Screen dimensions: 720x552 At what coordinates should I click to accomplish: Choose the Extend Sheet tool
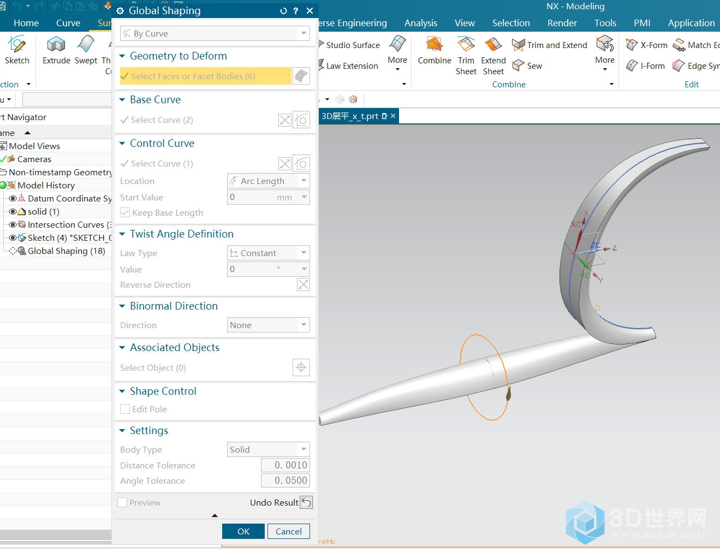pos(493,56)
